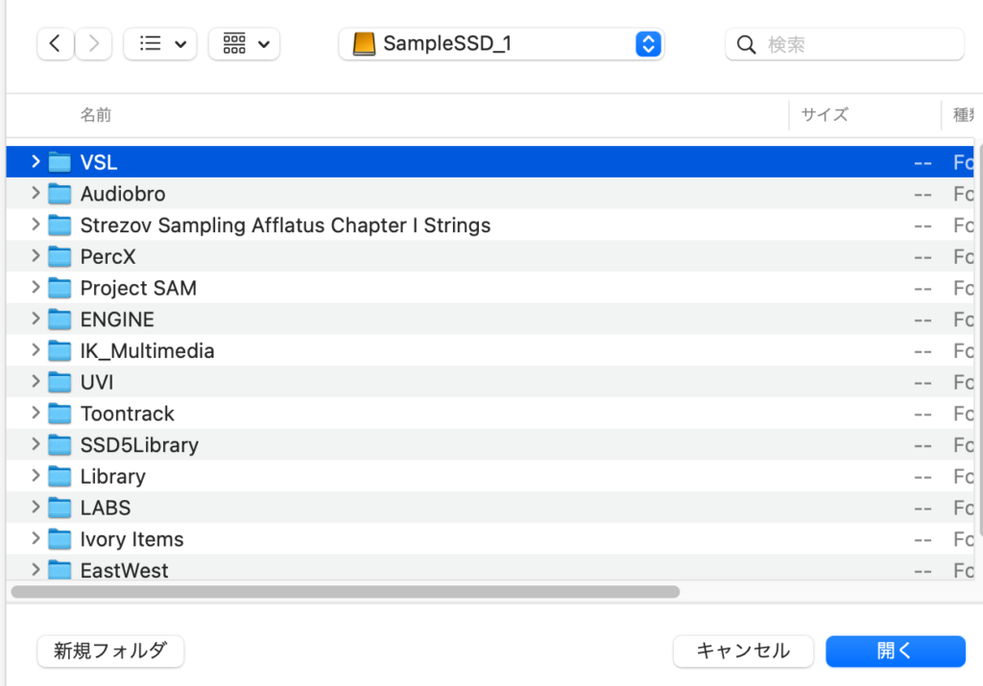Click the PercX folder name
Screen dimensions: 983x686
coord(108,256)
